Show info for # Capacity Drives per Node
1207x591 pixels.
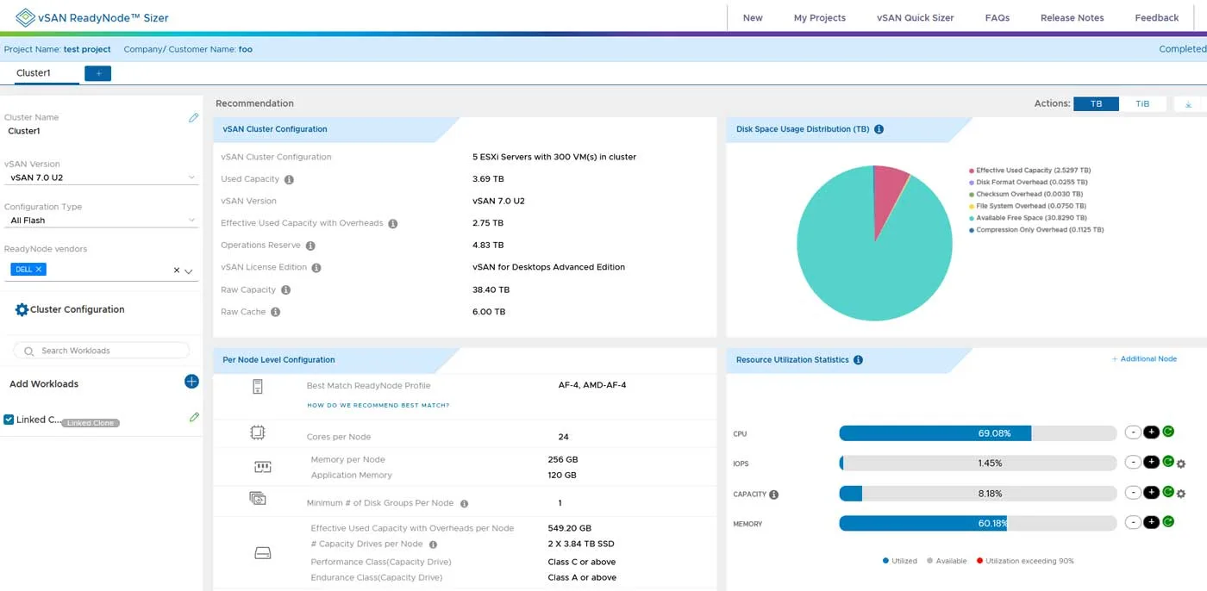(x=433, y=544)
